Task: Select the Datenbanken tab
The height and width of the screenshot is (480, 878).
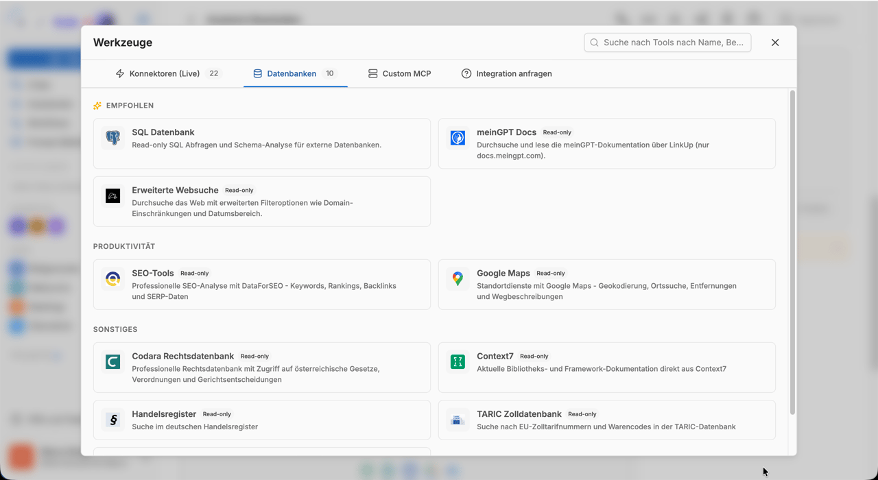Action: tap(295, 73)
